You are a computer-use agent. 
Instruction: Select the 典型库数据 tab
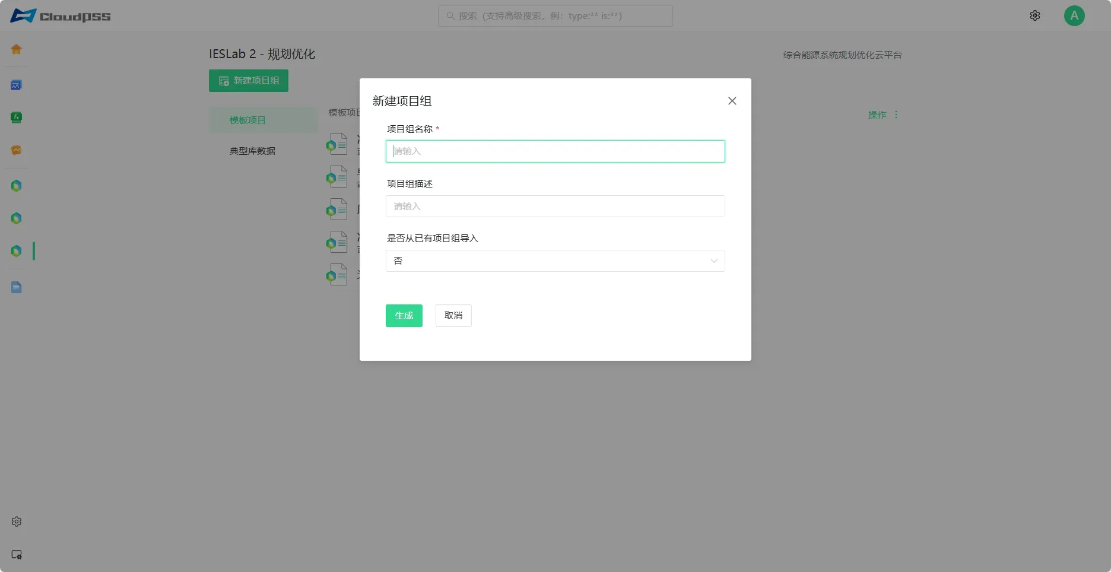click(x=264, y=151)
